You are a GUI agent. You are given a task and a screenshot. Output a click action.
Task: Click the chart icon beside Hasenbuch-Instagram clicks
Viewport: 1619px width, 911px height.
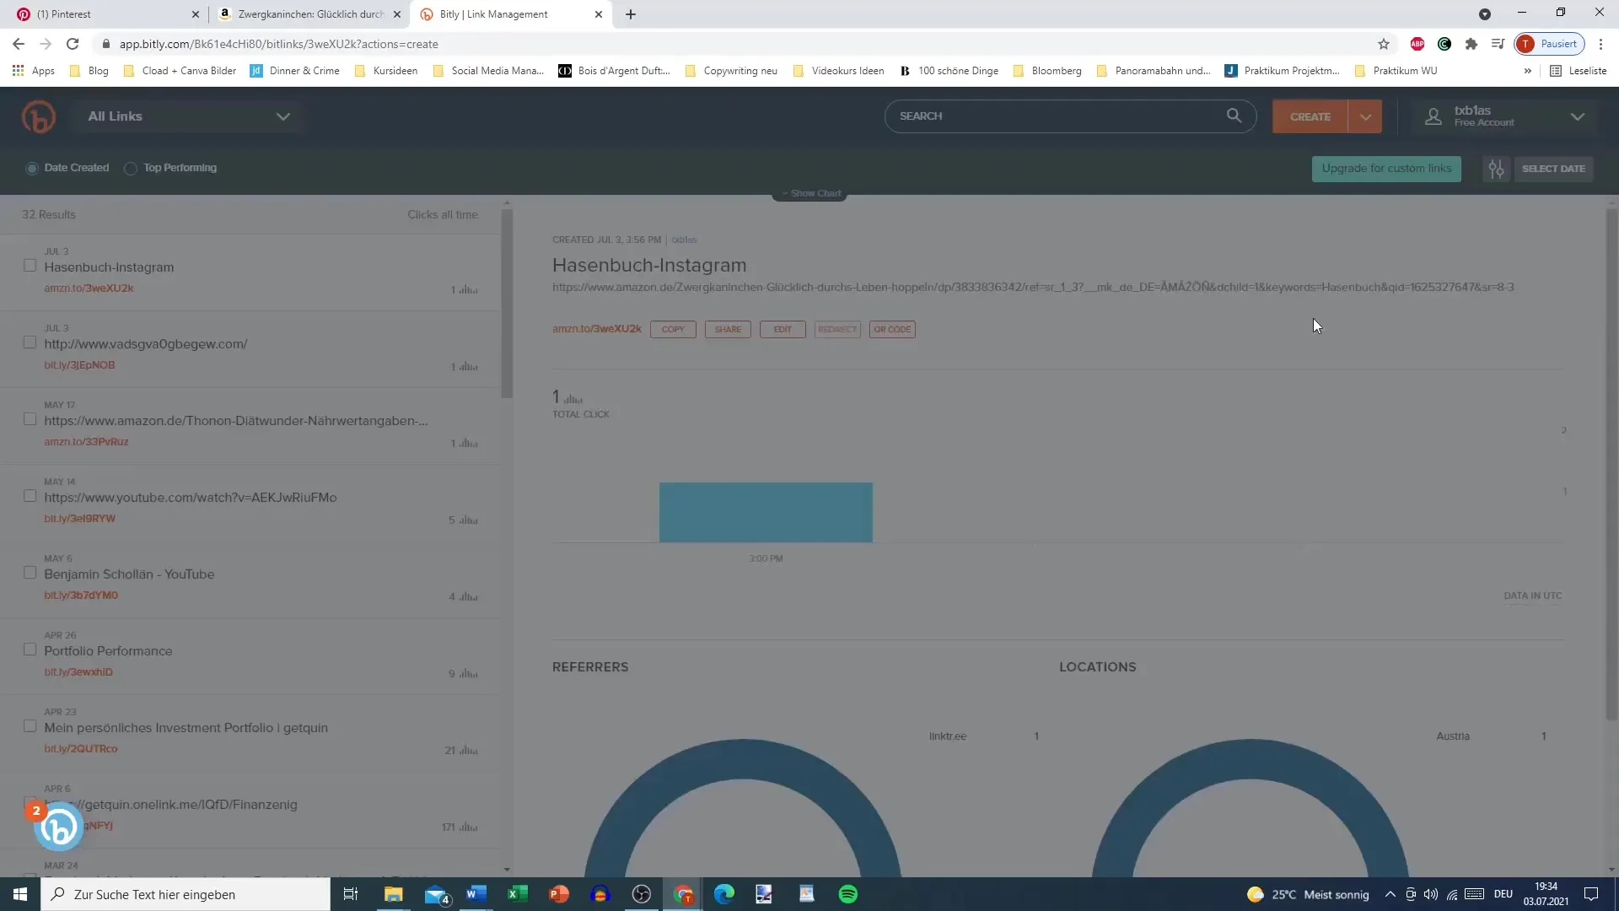pyautogui.click(x=469, y=290)
